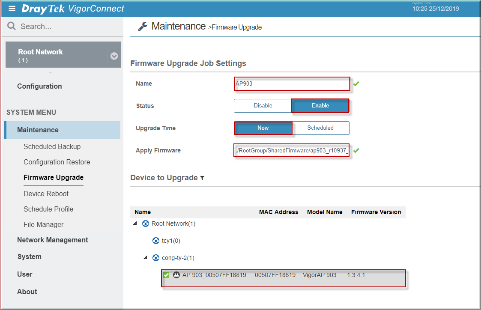Click the cong-ty-2(1) group icon
The height and width of the screenshot is (310, 481).
pyautogui.click(x=156, y=258)
